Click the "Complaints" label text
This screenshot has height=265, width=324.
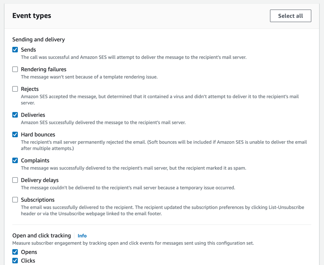[35, 160]
